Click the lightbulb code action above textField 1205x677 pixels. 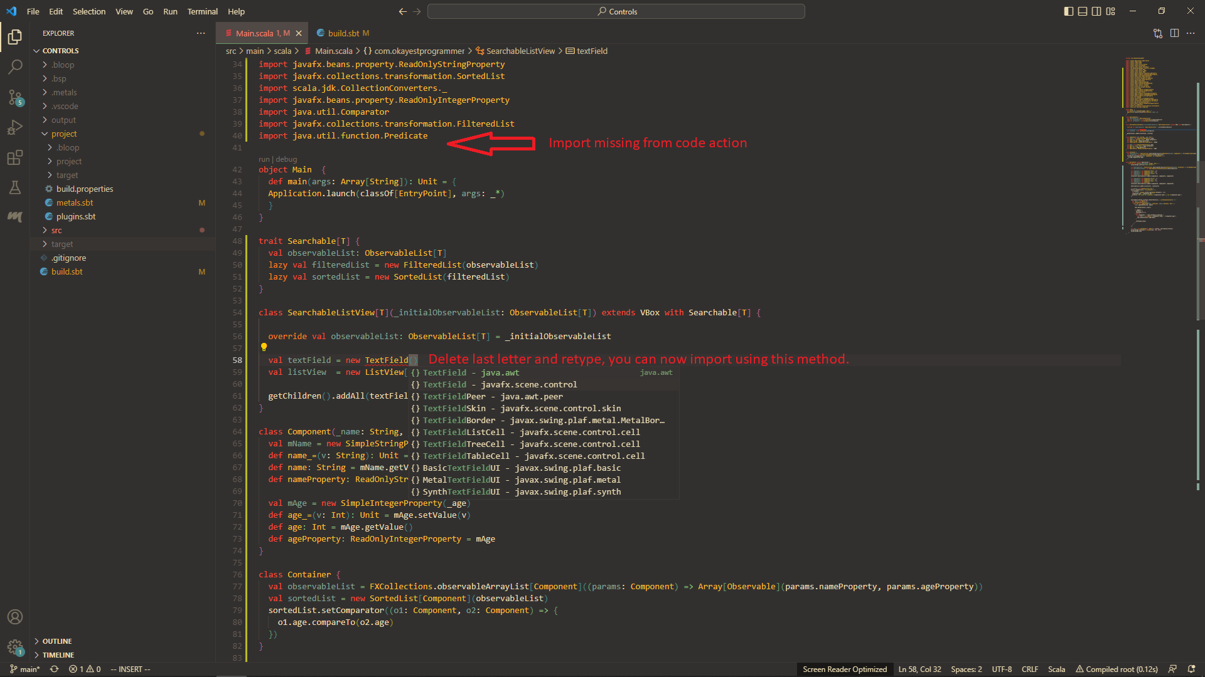point(264,347)
